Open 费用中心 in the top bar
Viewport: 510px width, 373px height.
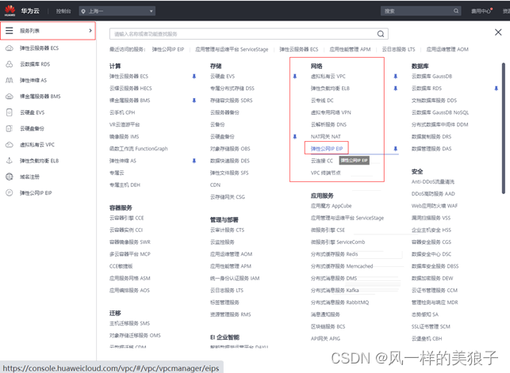coord(481,11)
